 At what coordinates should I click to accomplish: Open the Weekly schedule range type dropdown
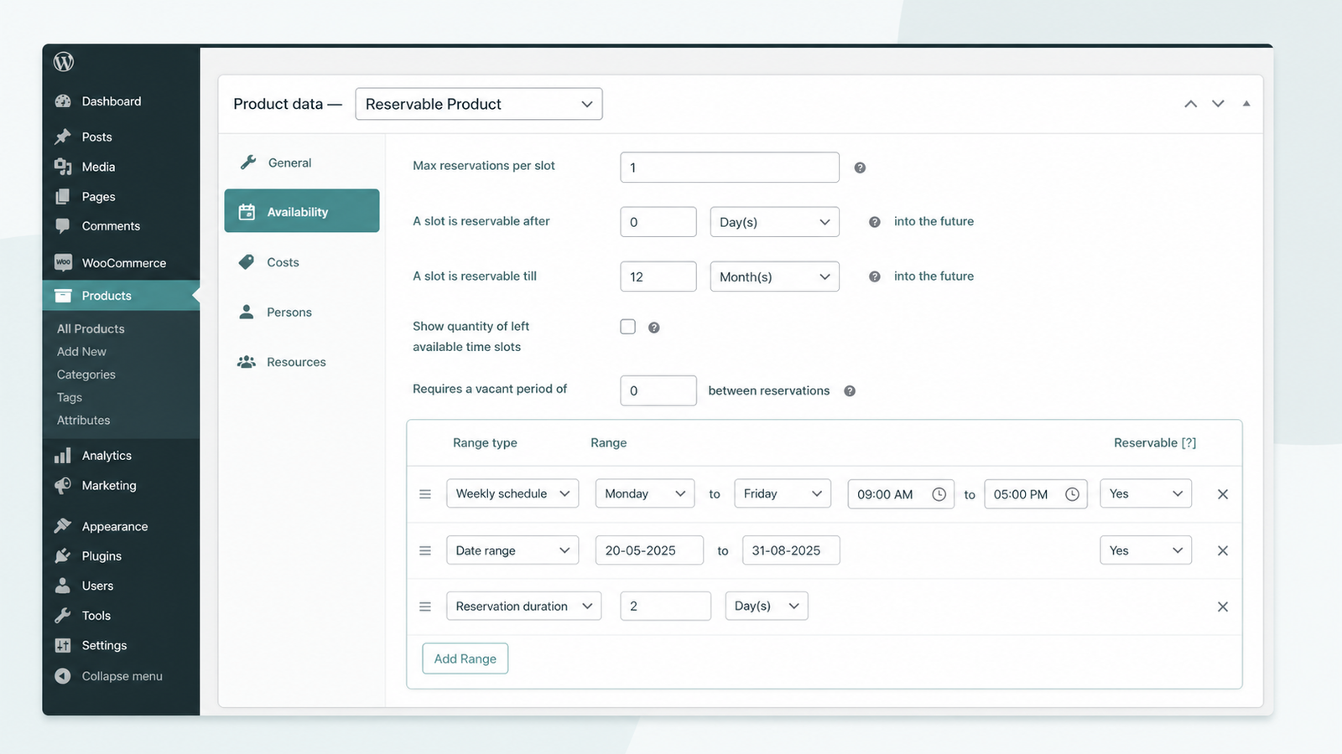(x=512, y=493)
